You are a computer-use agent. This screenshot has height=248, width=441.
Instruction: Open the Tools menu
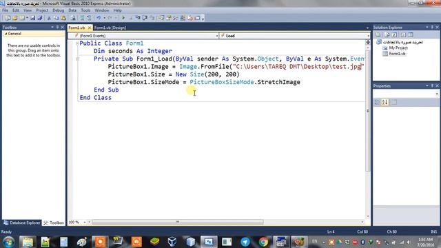click(x=85, y=10)
